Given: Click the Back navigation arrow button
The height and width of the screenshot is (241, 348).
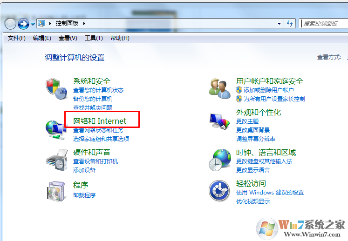Looking at the screenshot, I should pos(10,24).
